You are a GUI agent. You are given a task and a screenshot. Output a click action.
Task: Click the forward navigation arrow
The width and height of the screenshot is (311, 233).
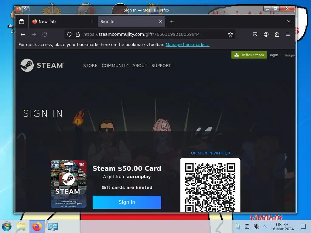(x=34, y=35)
